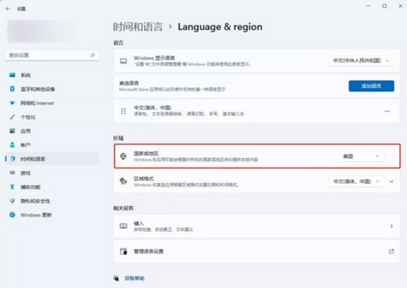The width and height of the screenshot is (407, 288).
Task: Click the gaming controller icon
Action: pyautogui.click(x=12, y=173)
